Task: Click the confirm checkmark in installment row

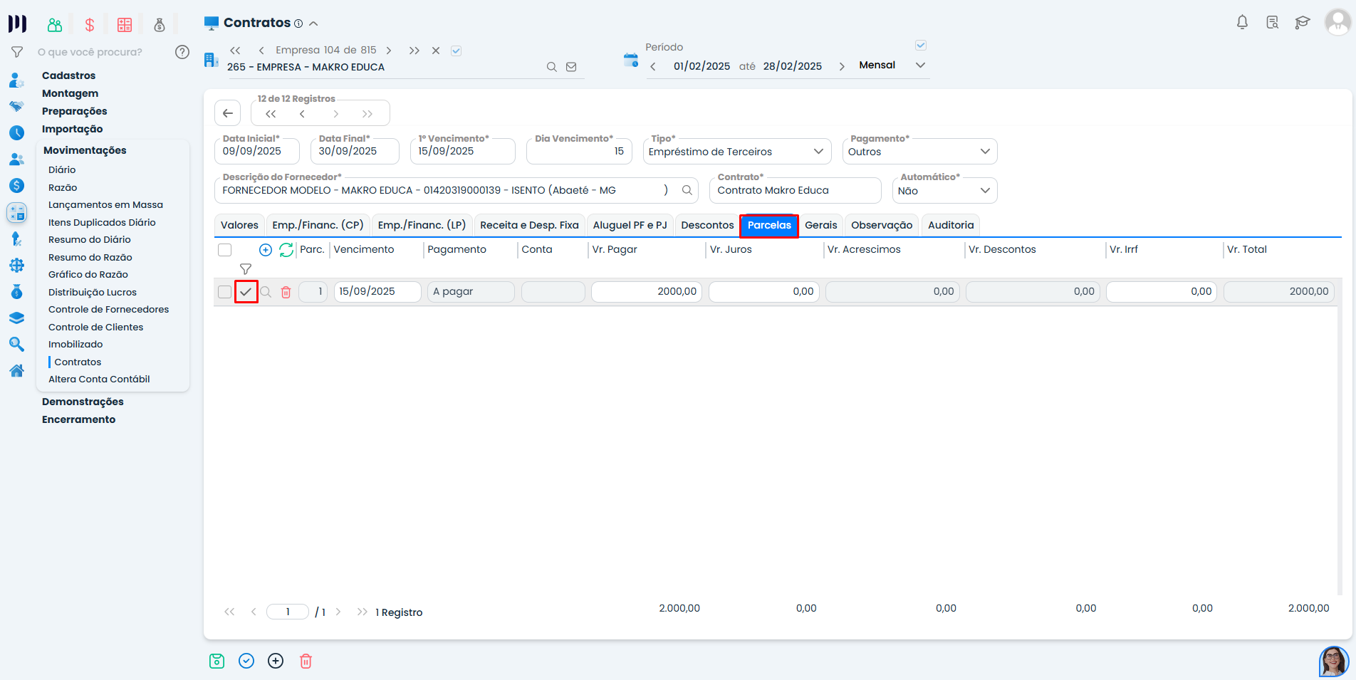Action: 246,292
